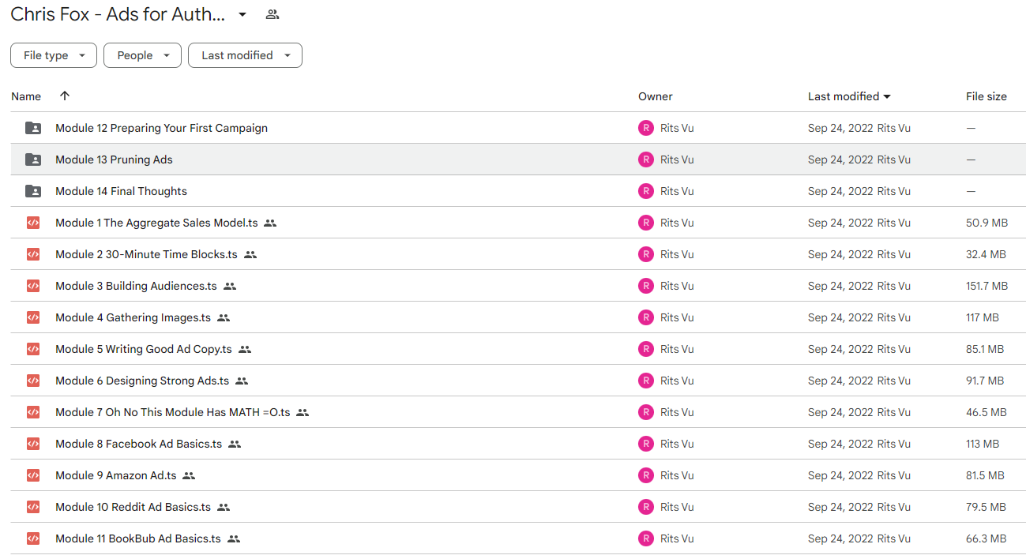The height and width of the screenshot is (559, 1026).
Task: Click shared icon next to Module 9 Amazon Ad.ts
Action: tap(189, 475)
